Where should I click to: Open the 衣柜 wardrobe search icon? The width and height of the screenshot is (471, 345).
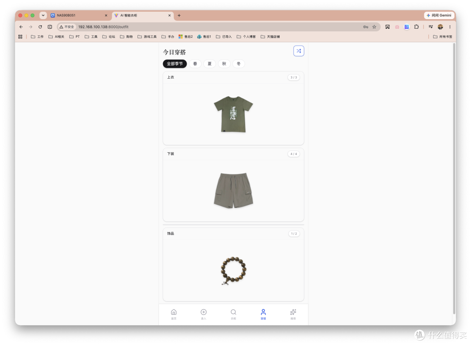pos(233,312)
